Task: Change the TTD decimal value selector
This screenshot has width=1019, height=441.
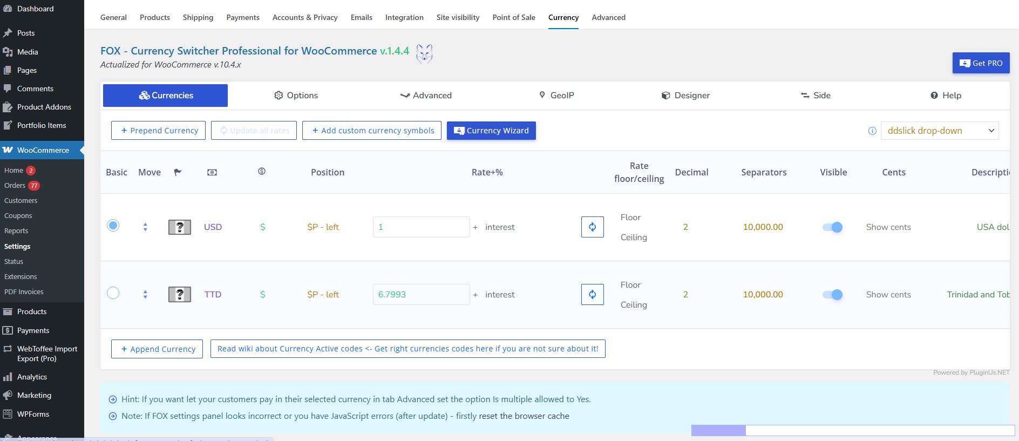Action: pyautogui.click(x=685, y=295)
